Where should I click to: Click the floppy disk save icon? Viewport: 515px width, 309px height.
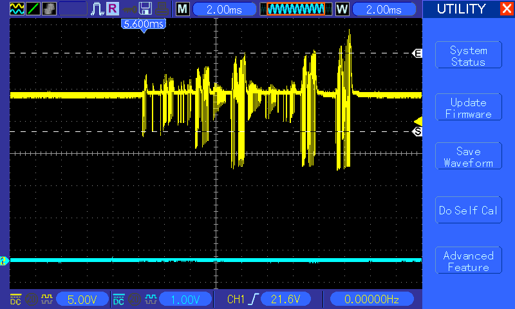[146, 9]
